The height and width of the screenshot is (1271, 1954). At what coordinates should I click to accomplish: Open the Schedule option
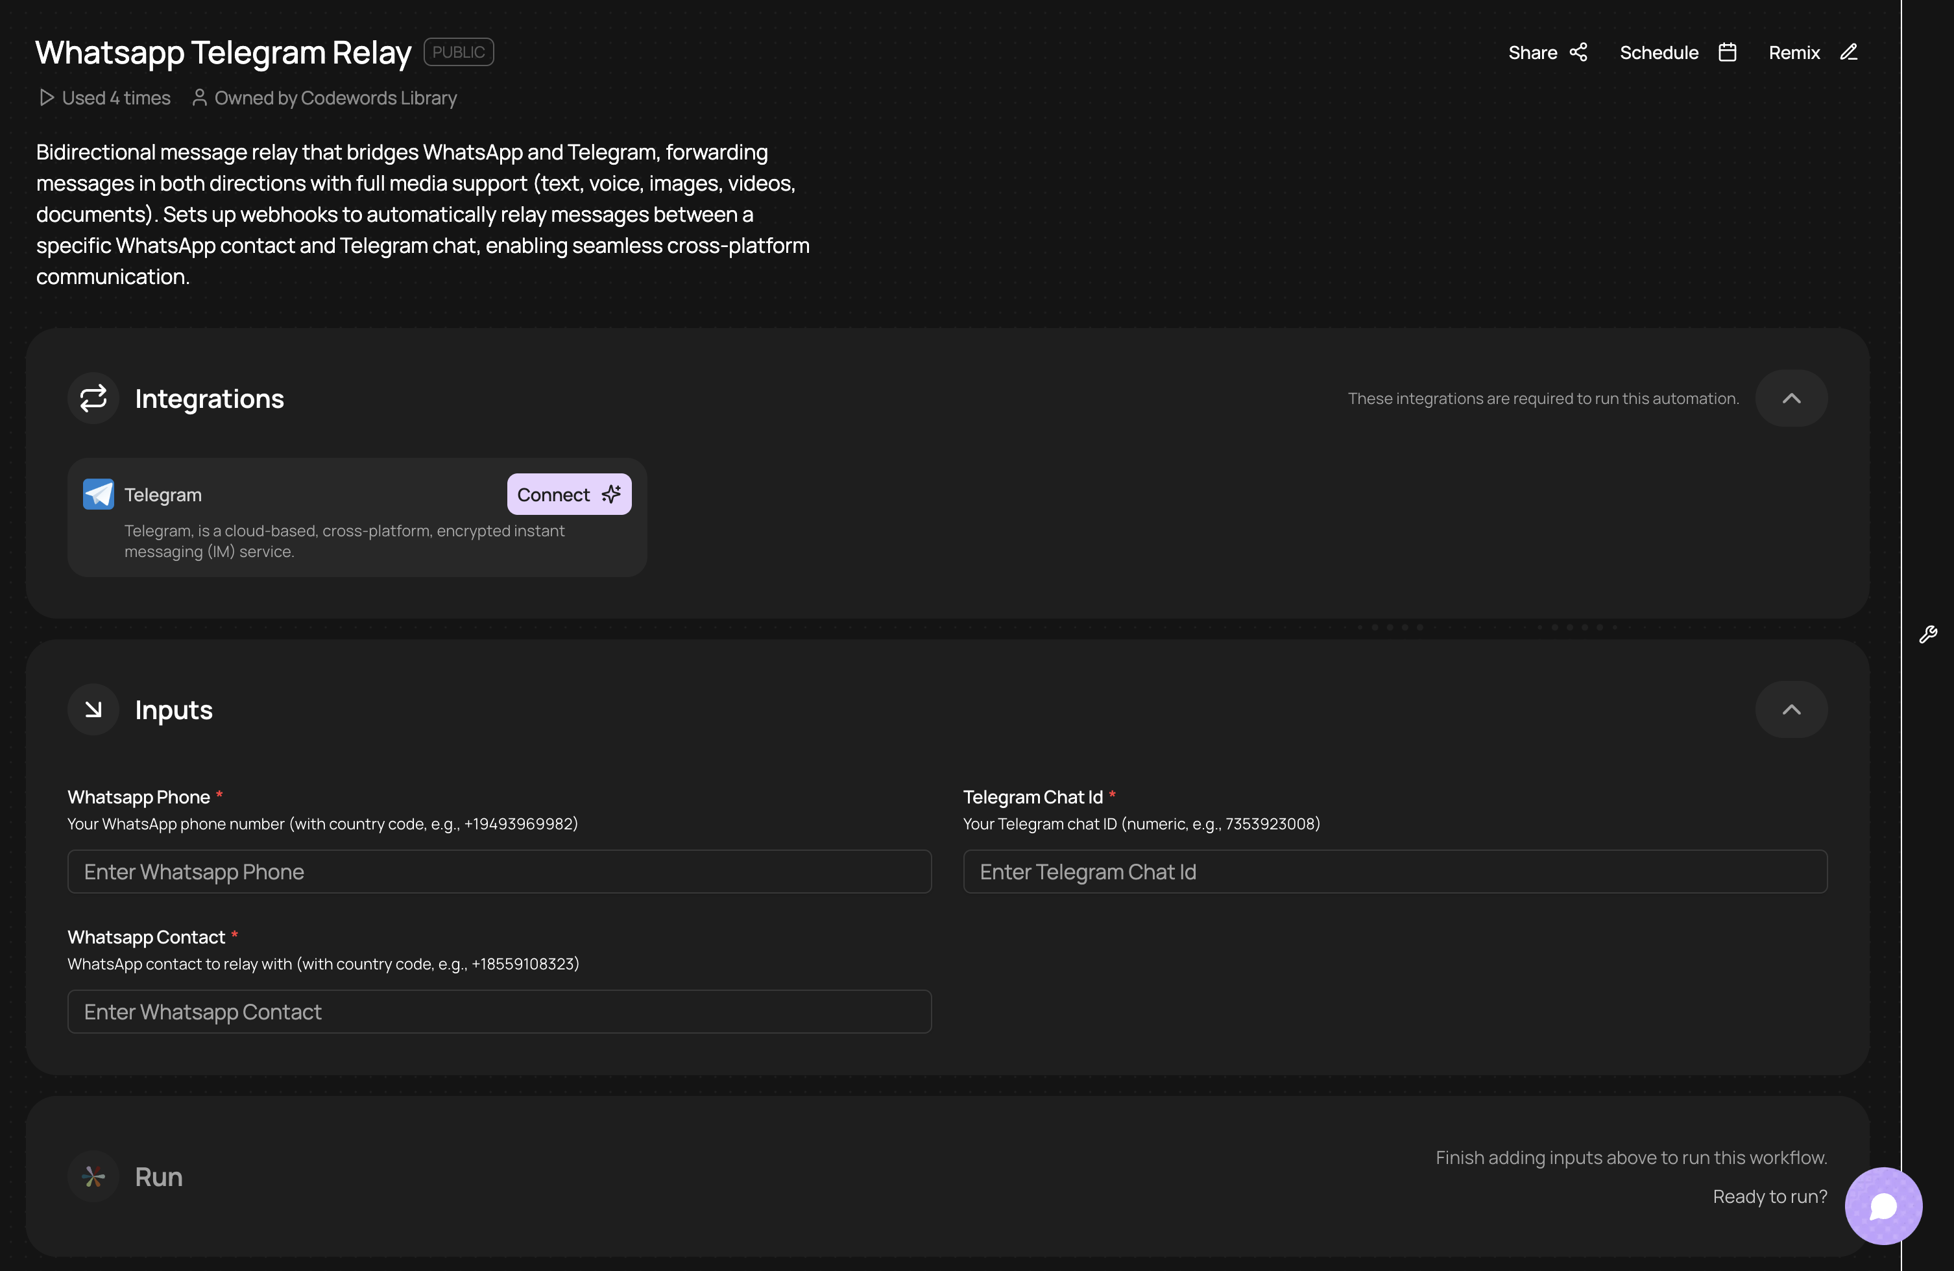point(1658,53)
